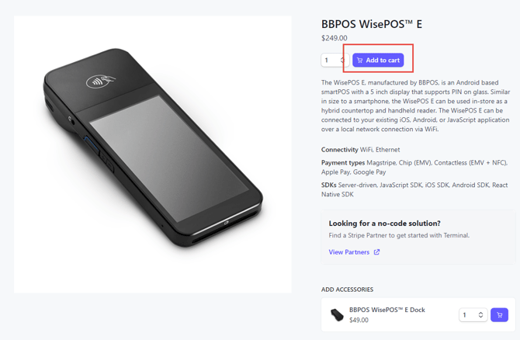Click the Add to cart button
Screen dimensions: 520x340
379,60
